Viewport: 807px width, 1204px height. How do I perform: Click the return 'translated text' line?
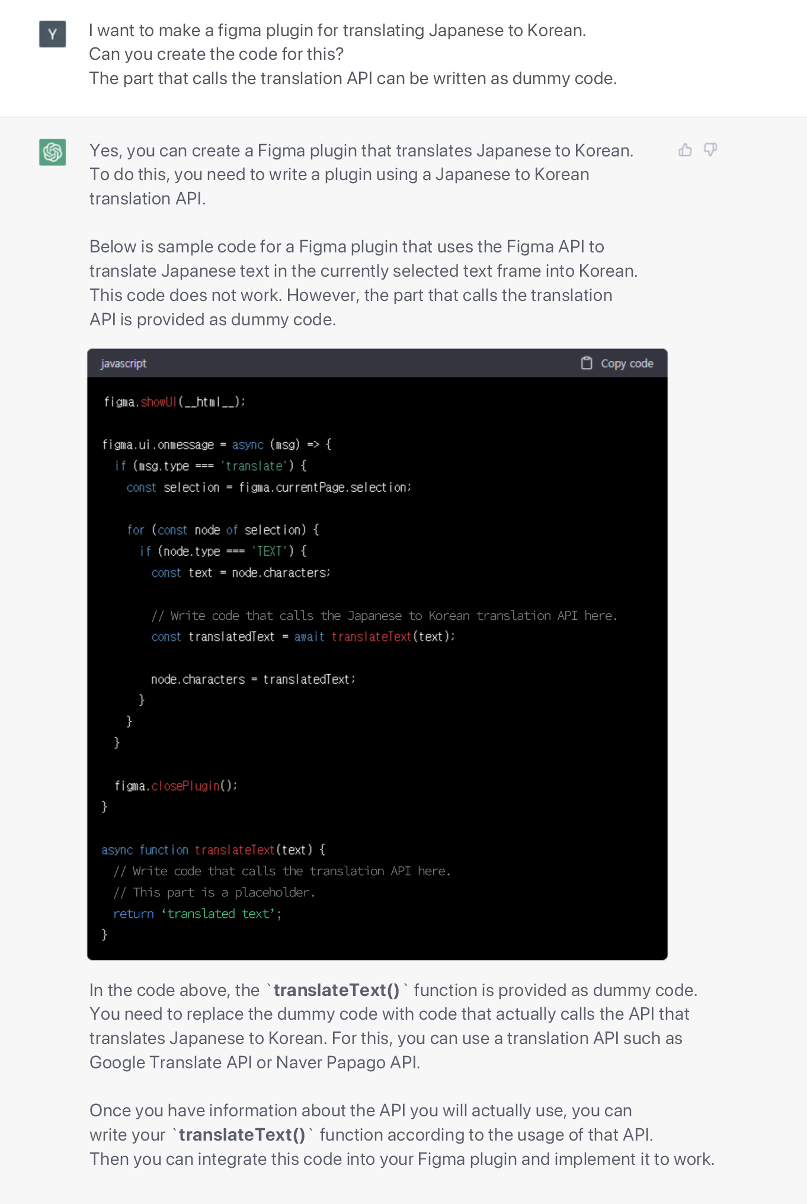point(197,914)
